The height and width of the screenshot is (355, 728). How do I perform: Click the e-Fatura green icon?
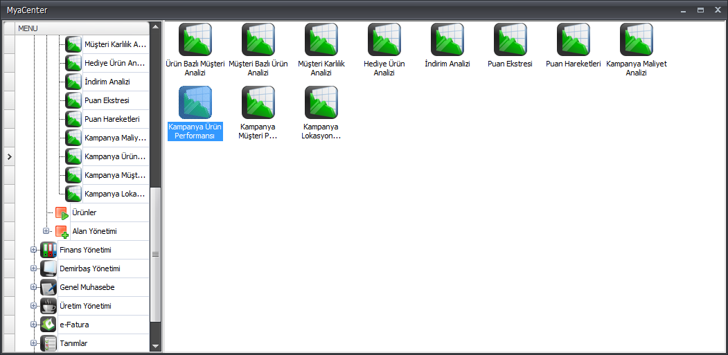click(48, 325)
